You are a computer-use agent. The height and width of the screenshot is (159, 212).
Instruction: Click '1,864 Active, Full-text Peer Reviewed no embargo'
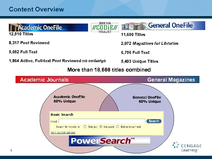[x=57, y=61]
